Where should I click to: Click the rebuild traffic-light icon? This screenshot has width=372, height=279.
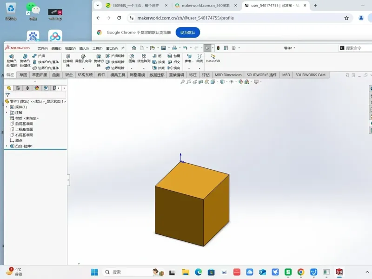[x=218, y=48]
